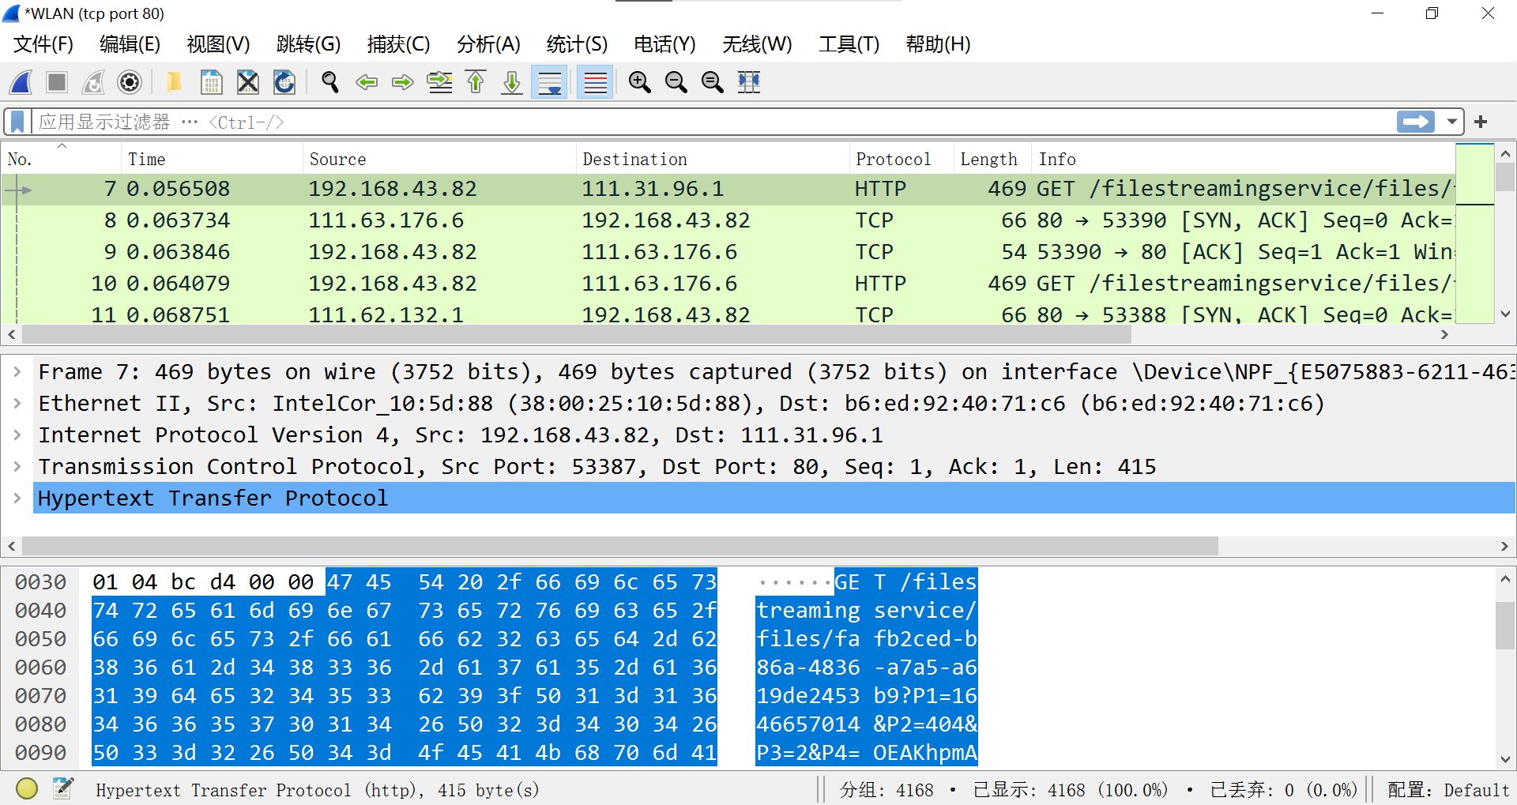Viewport: 1517px width, 805px height.
Task: Open the 视图(V) menu
Action: [x=218, y=44]
